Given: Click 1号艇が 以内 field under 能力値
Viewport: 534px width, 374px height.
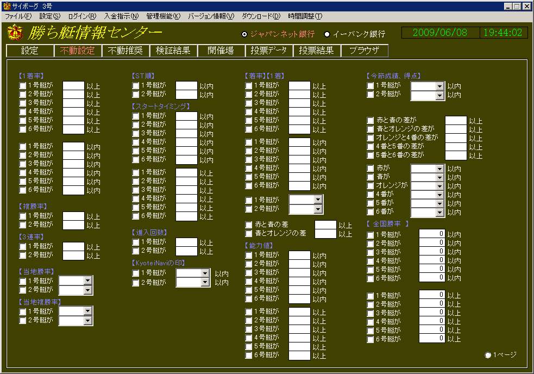Looking at the screenshot, I should (299, 255).
